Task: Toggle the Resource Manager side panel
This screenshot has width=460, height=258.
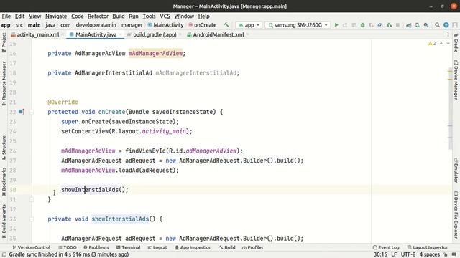Action: 4,84
